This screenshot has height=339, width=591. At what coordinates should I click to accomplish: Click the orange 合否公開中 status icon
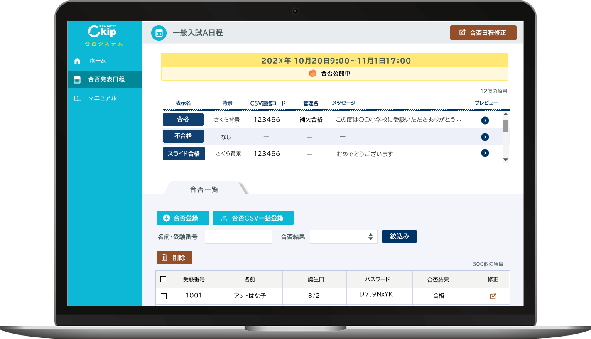pyautogui.click(x=312, y=74)
